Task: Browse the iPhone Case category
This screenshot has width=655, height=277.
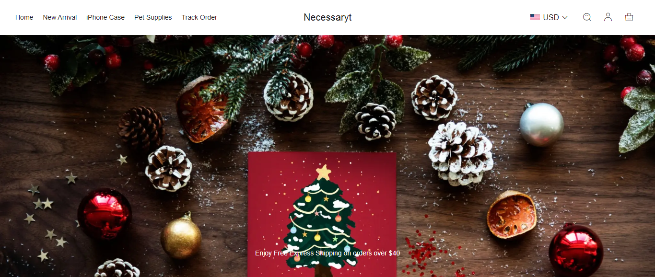Action: tap(105, 17)
